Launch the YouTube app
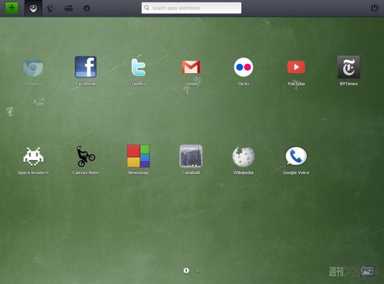Viewport: 384px width, 284px height. pos(296,67)
